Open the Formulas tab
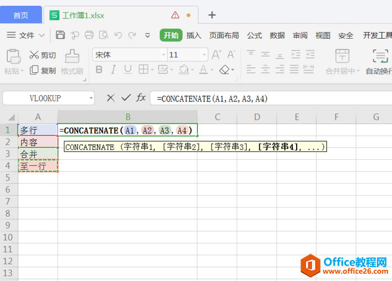The height and width of the screenshot is (281, 392). (x=255, y=35)
